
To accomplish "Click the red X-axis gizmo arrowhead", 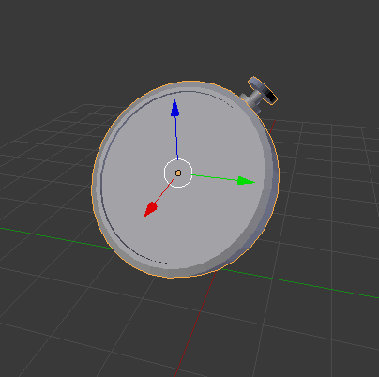I will point(150,209).
